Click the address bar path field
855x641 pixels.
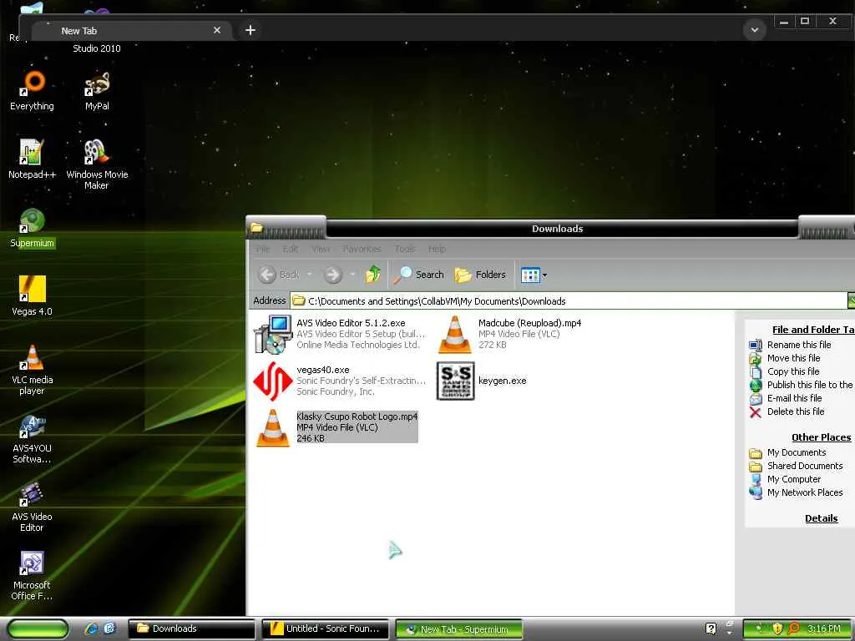tap(568, 300)
